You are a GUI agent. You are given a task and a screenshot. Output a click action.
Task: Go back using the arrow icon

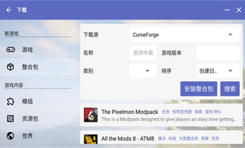coord(9,10)
